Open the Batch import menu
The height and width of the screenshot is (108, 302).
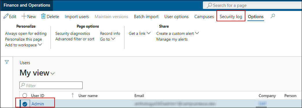[x=146, y=17]
